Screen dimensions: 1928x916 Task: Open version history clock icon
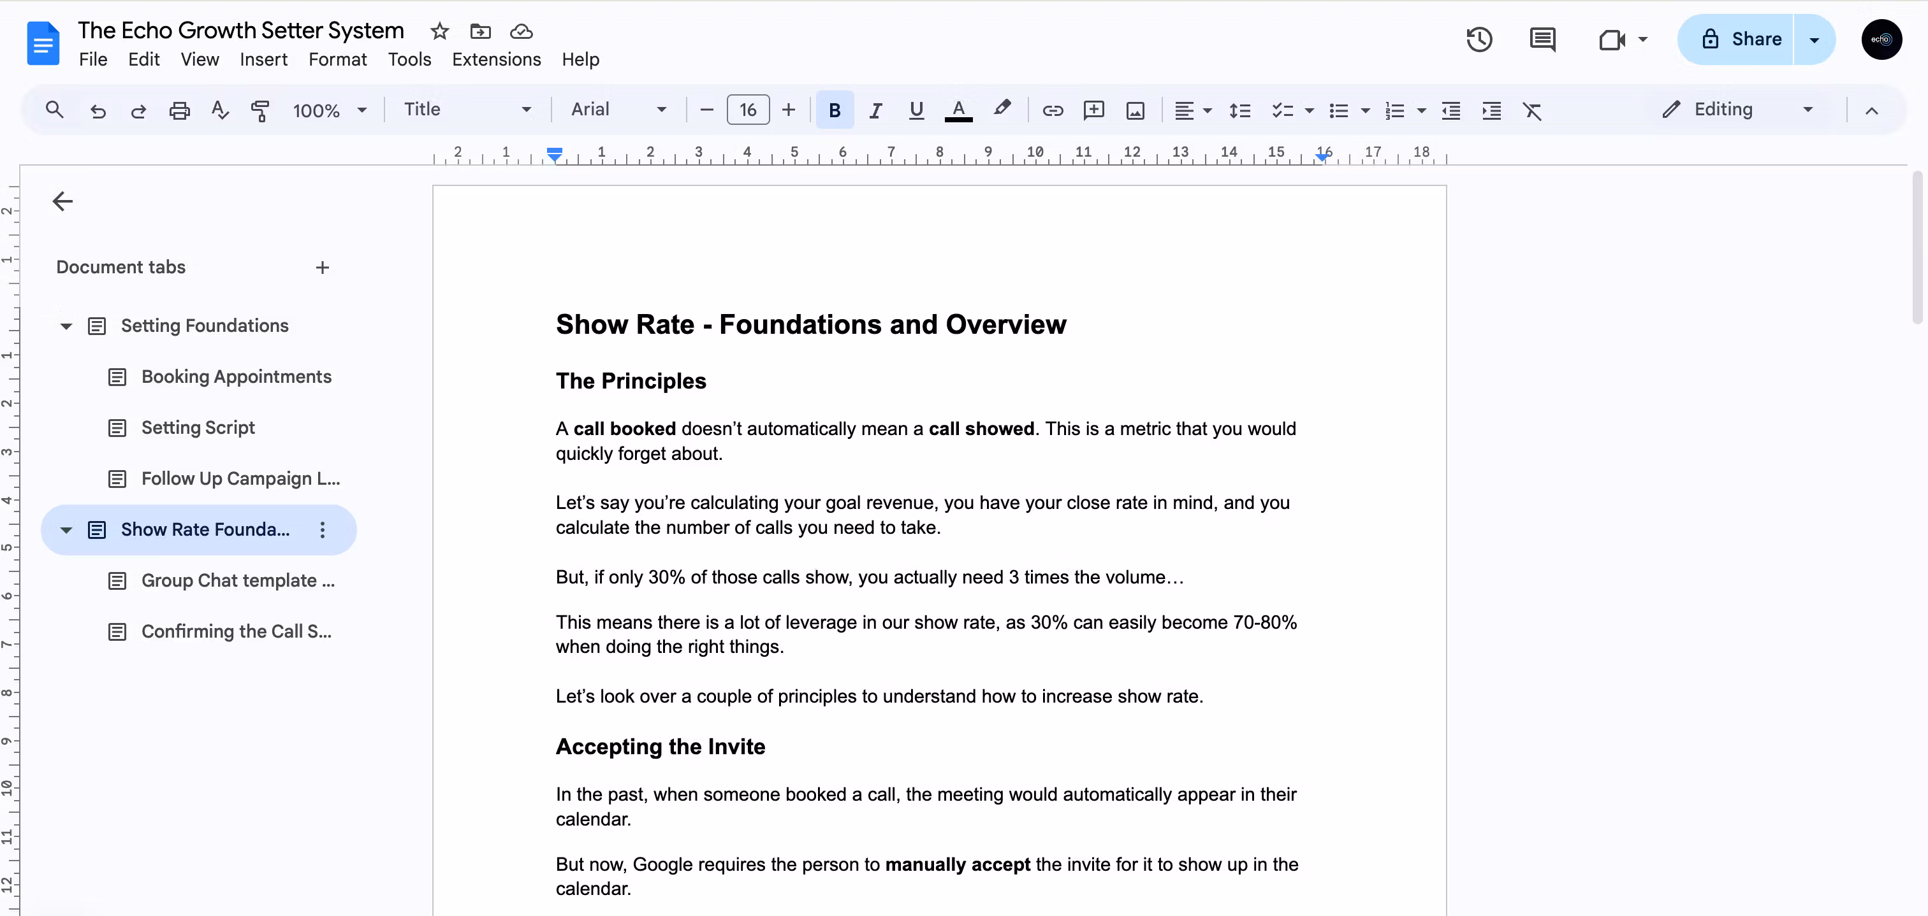coord(1479,39)
